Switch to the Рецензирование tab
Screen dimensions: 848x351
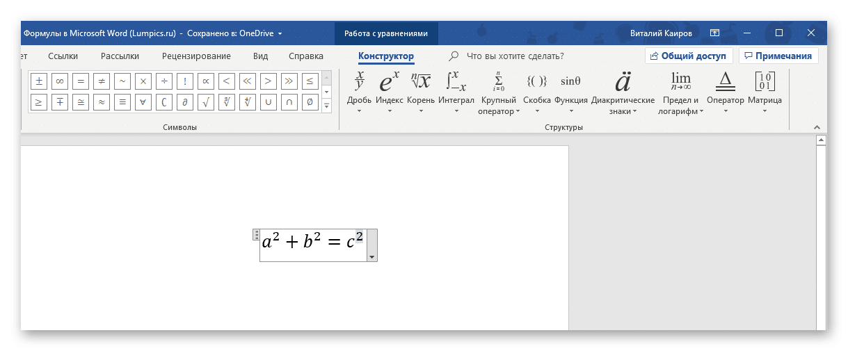tap(196, 56)
